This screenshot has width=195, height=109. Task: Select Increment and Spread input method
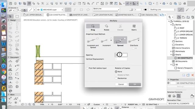93,42
